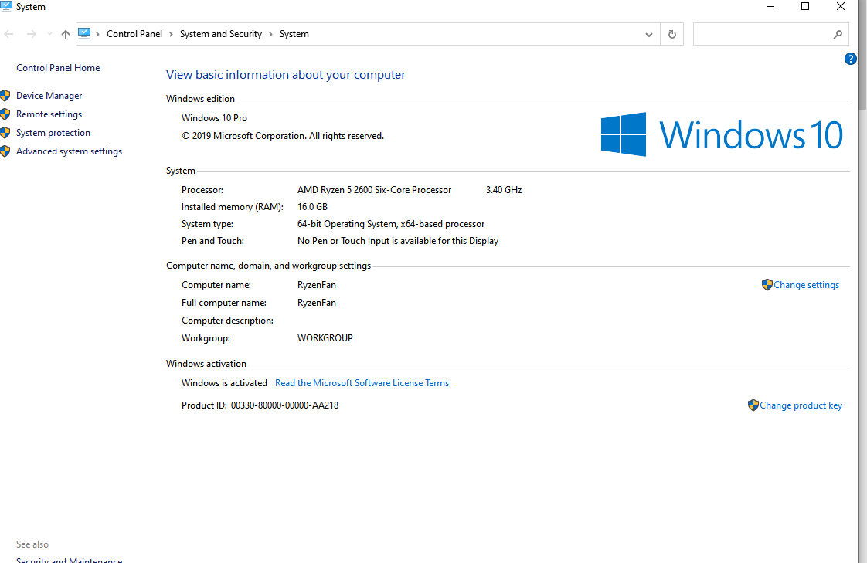The height and width of the screenshot is (563, 867).
Task: Expand the recent locations chevron
Action: [49, 34]
